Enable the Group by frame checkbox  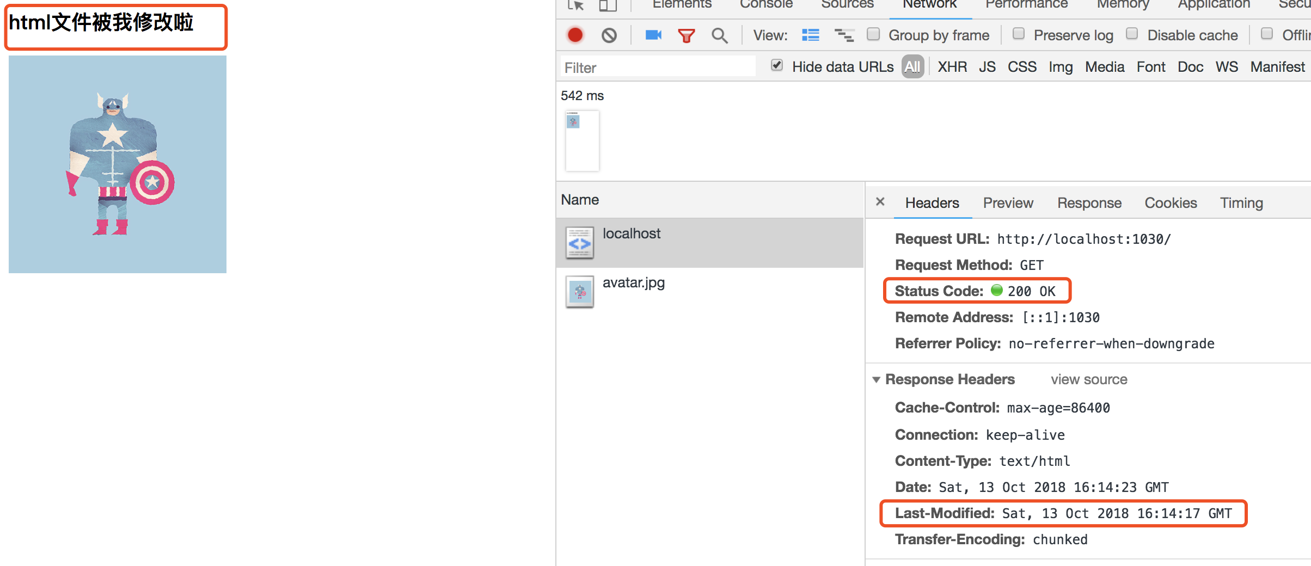click(x=873, y=34)
